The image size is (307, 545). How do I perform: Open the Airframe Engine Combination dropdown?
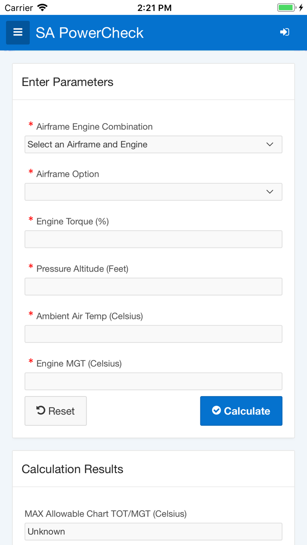153,145
